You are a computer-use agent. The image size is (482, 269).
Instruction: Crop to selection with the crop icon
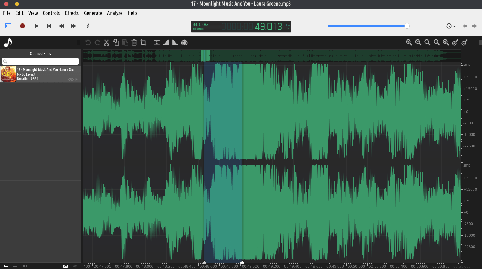coord(144,43)
